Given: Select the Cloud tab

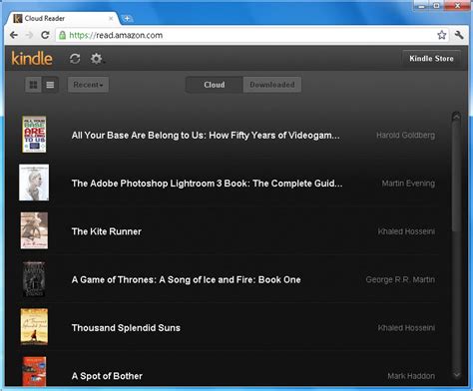Looking at the screenshot, I should 215,85.
